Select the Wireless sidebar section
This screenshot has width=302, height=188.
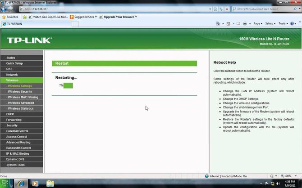tap(22, 80)
